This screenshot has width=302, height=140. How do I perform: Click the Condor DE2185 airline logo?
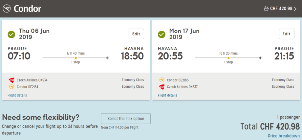pyautogui.click(x=162, y=80)
